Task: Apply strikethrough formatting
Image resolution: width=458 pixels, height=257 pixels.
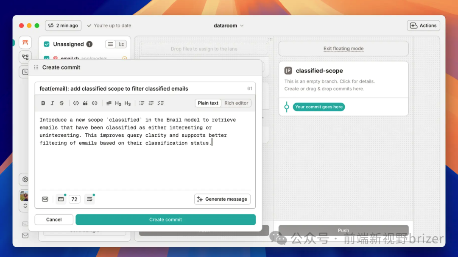Action: [x=61, y=103]
